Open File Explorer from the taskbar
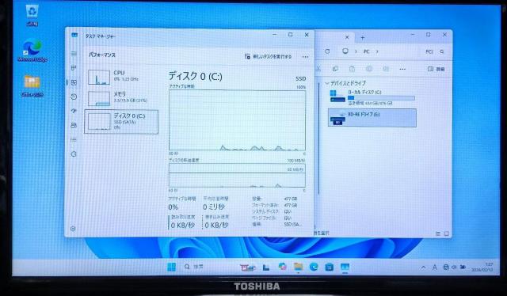507x296 pixels. coord(298,267)
